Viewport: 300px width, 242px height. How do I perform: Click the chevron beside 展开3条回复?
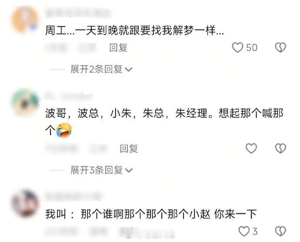coord(129,170)
